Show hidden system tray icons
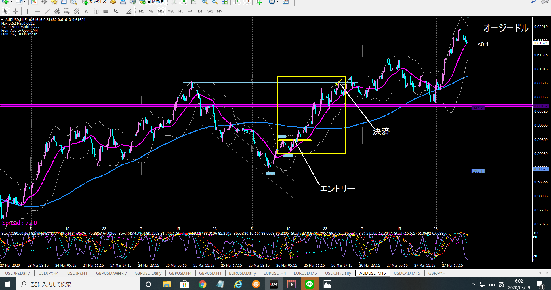Screen dimensions: 551x290 (473, 284)
